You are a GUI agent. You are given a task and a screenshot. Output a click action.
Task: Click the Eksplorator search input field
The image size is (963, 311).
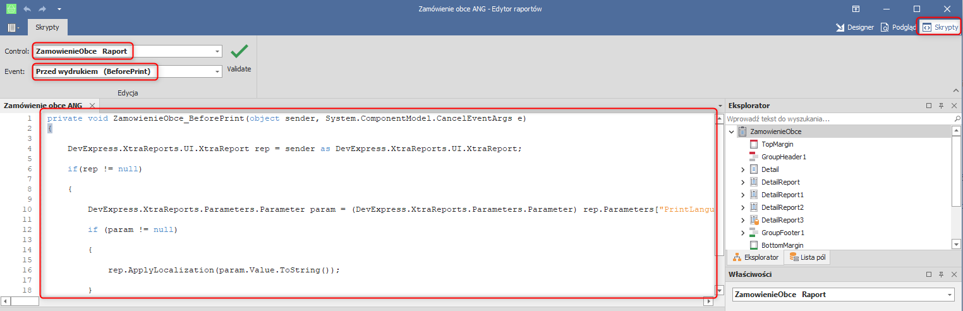[x=837, y=118]
